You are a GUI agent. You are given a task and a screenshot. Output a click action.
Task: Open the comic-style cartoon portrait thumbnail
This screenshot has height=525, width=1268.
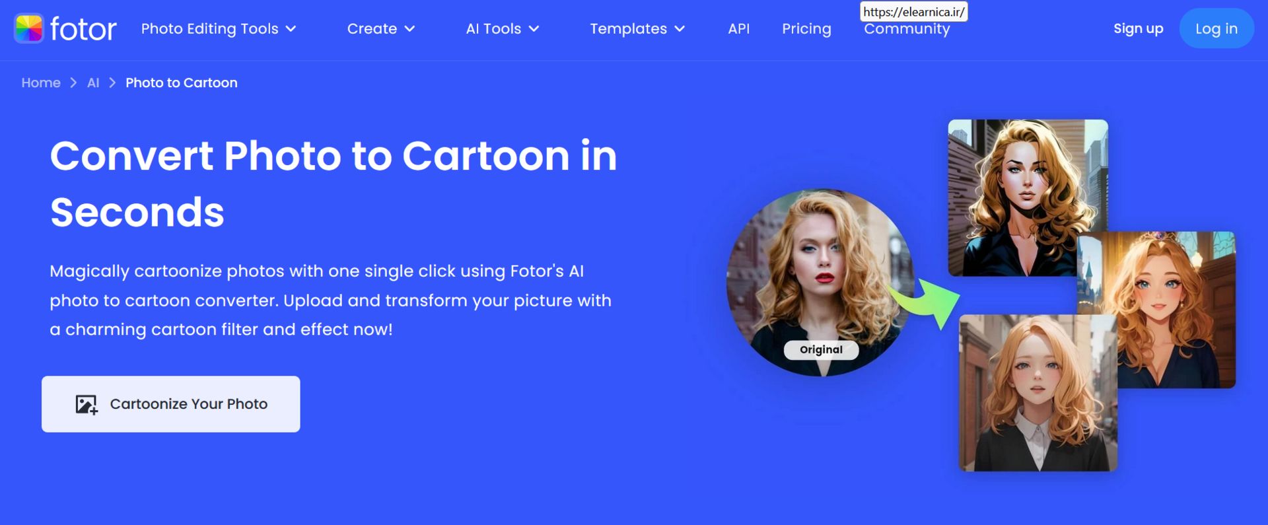tap(1028, 197)
